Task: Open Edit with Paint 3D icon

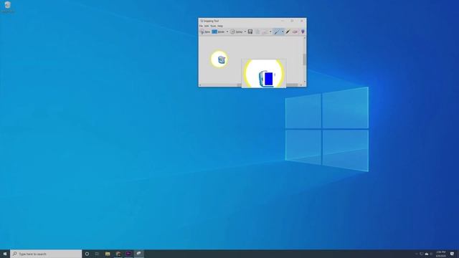Action: coord(303,32)
